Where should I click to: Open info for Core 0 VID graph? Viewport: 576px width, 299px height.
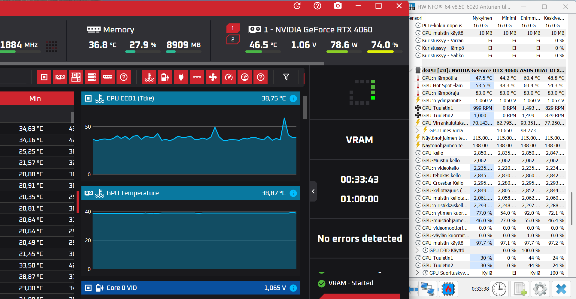pyautogui.click(x=293, y=288)
